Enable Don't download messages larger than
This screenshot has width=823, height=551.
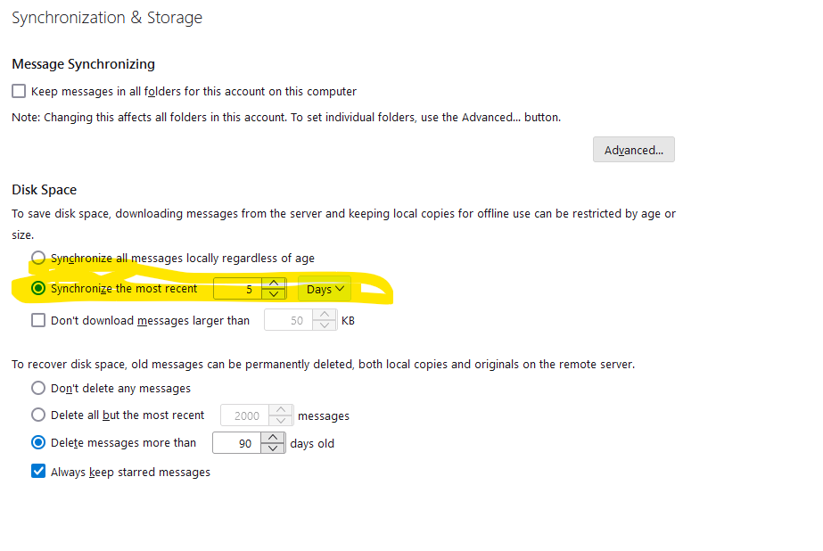tap(38, 320)
